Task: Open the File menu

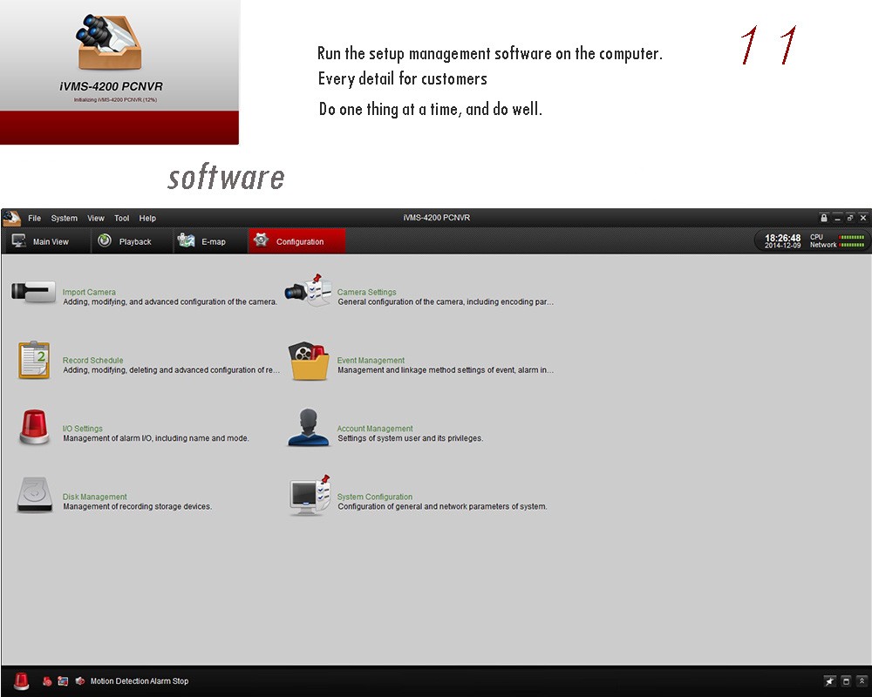Action: [x=34, y=219]
